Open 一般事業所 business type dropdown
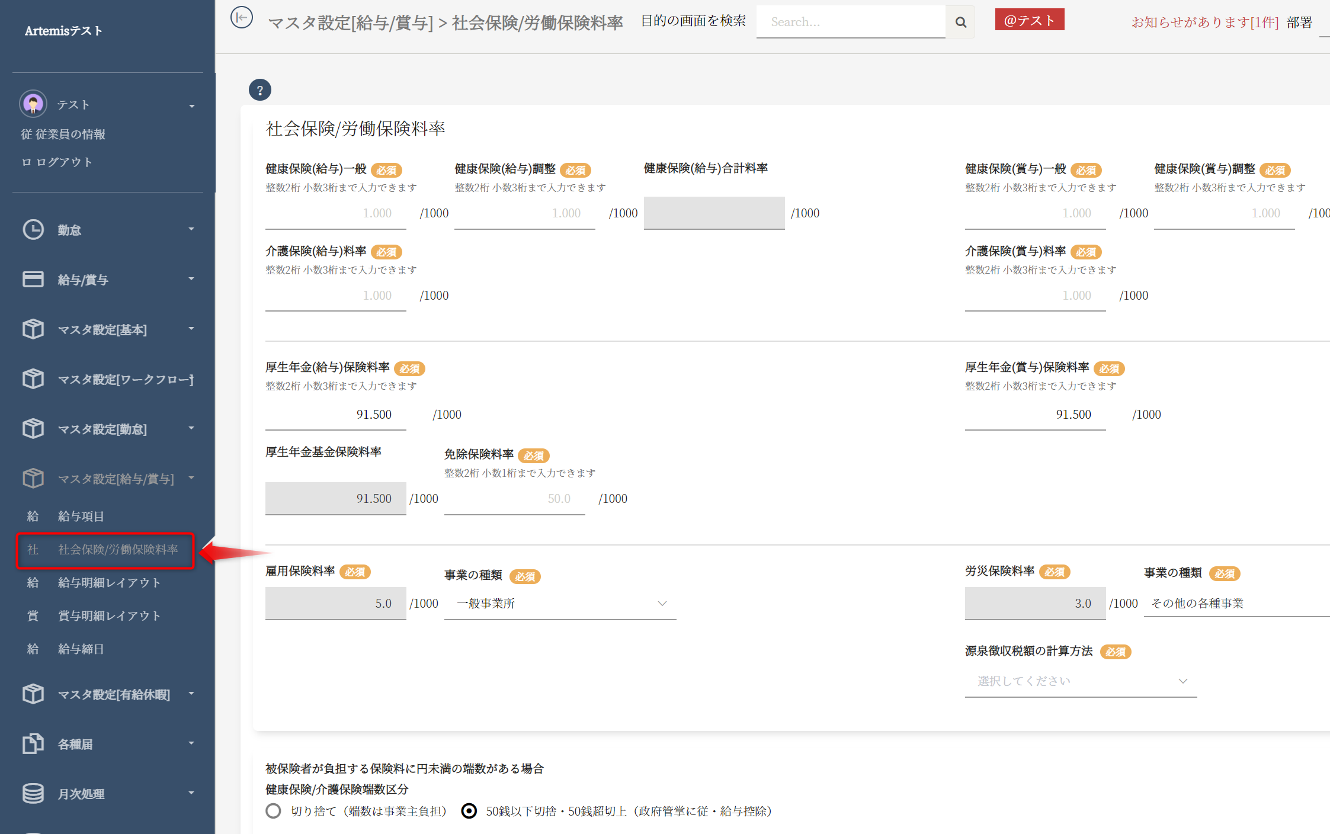1330x834 pixels. point(560,604)
